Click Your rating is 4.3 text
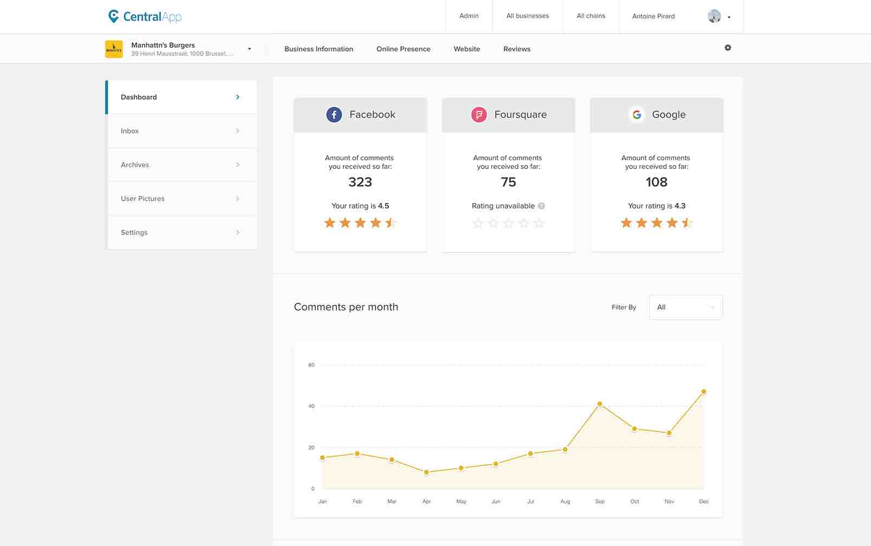The height and width of the screenshot is (546, 871). point(656,206)
